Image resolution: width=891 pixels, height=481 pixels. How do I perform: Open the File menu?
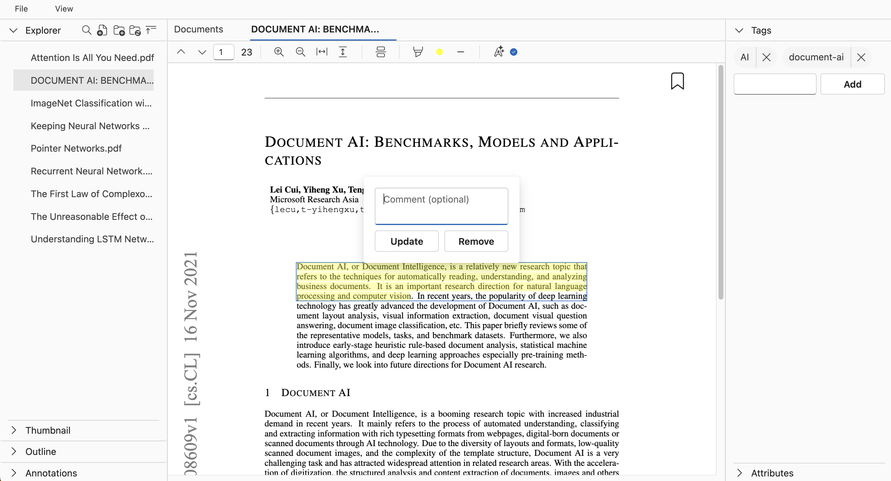[x=21, y=8]
